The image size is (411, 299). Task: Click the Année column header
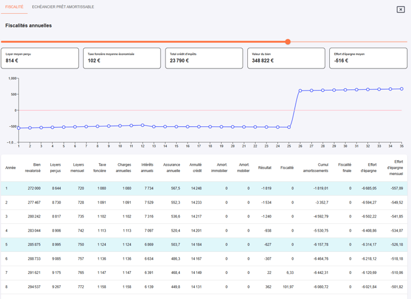11,168
